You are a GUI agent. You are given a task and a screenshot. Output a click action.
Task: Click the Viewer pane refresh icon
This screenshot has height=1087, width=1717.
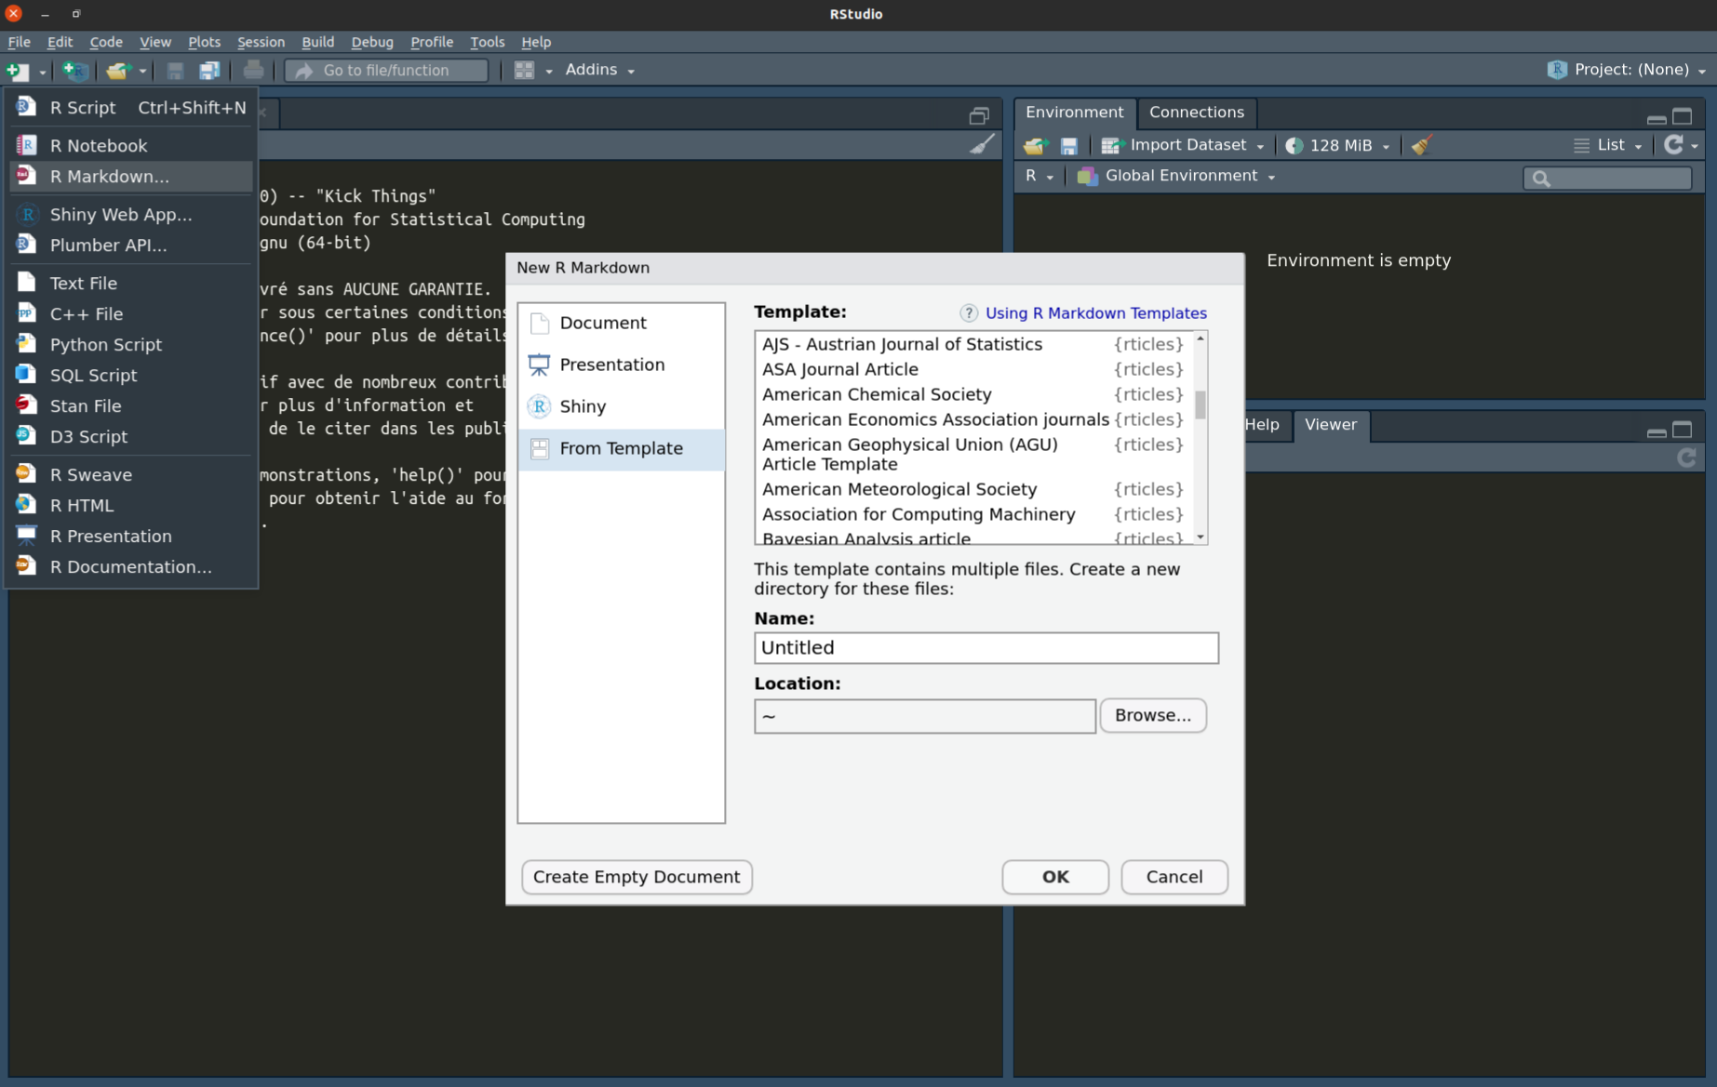tap(1686, 457)
